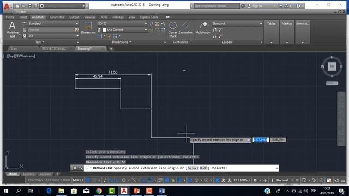This screenshot has width=349, height=196.
Task: Toggle grid display in status bar
Action: tap(88, 180)
